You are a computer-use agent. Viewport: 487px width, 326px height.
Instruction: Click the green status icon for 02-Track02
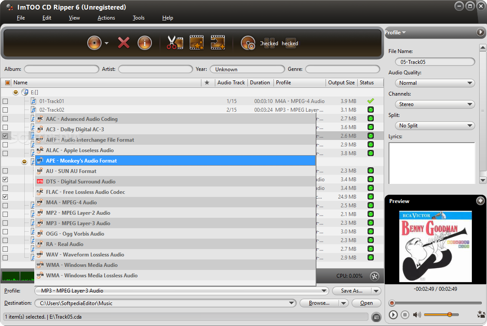[371, 110]
